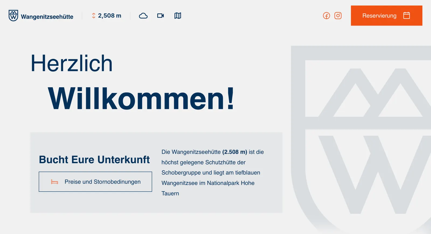Click the Wangenitzseehütte shield logo
431x234 pixels.
13,16
